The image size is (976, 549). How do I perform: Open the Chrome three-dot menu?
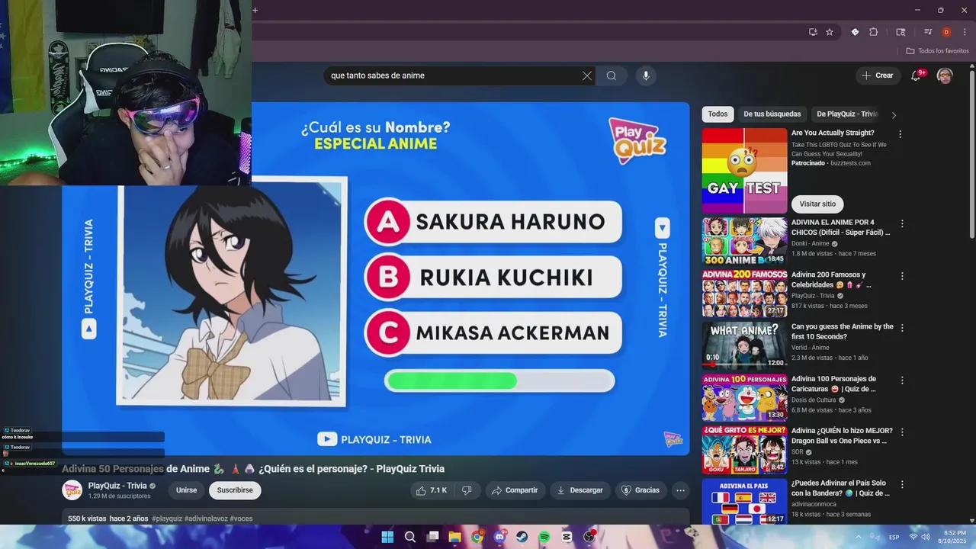point(965,32)
